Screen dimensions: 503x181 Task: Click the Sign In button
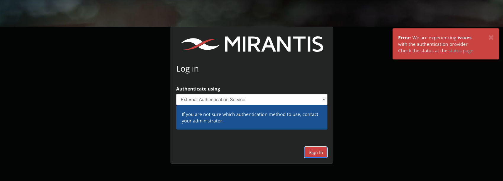pyautogui.click(x=316, y=153)
